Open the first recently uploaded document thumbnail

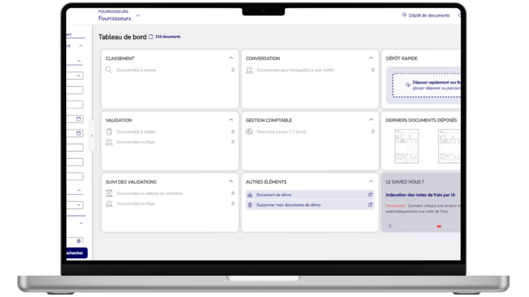[x=406, y=146]
